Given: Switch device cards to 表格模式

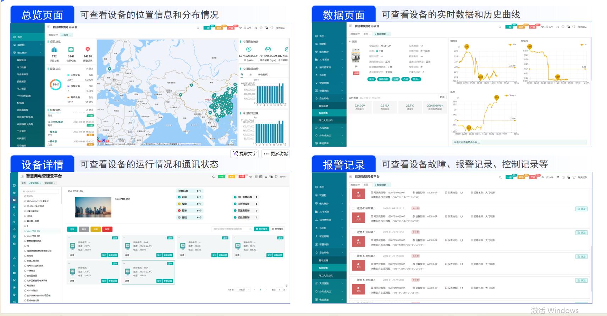Looking at the screenshot, I should [x=277, y=229].
